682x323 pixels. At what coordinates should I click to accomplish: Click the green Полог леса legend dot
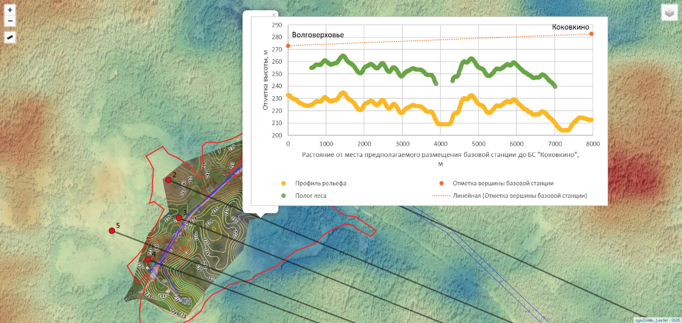tap(284, 195)
